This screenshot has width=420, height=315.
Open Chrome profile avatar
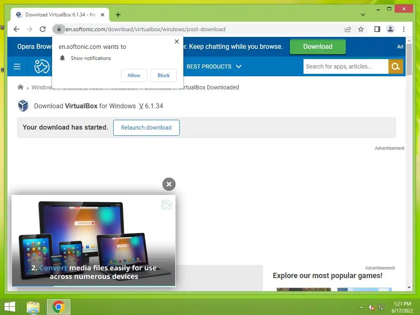pos(390,29)
